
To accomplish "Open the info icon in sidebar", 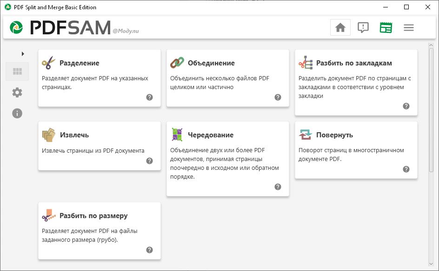I will pos(18,113).
